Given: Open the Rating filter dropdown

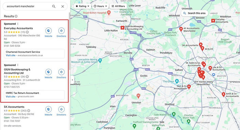Looking at the screenshot, I should (x=82, y=6).
